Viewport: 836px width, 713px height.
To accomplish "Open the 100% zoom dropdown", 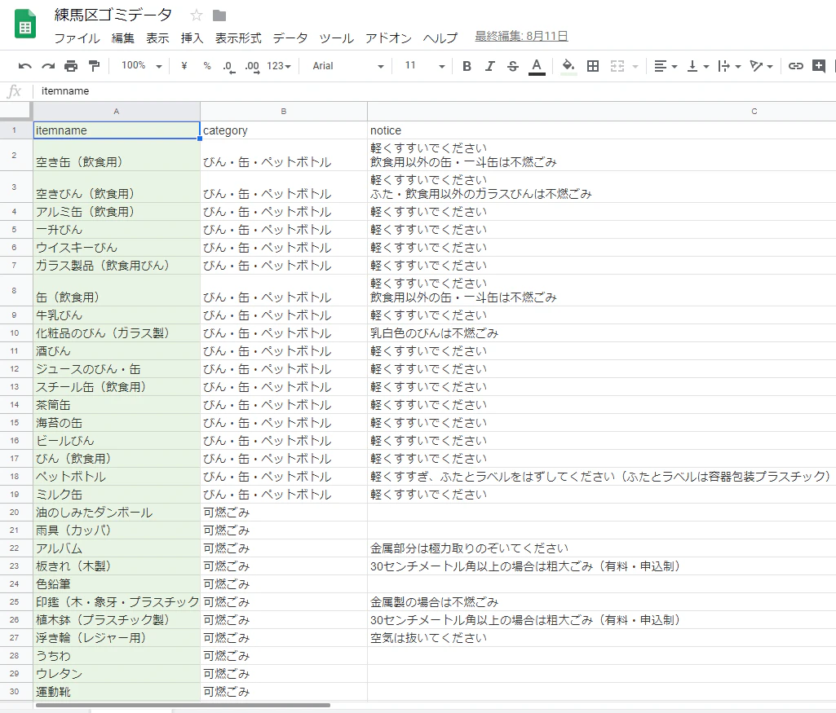I will (141, 65).
